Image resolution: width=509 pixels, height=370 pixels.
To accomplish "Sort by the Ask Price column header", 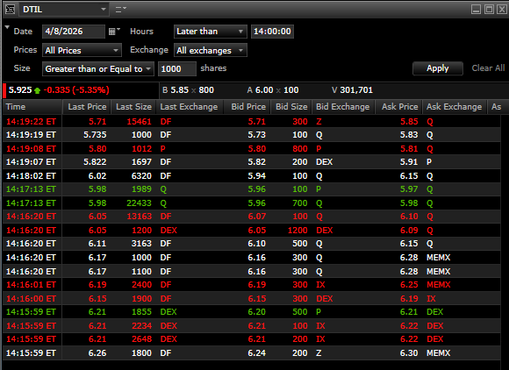I will coord(399,107).
